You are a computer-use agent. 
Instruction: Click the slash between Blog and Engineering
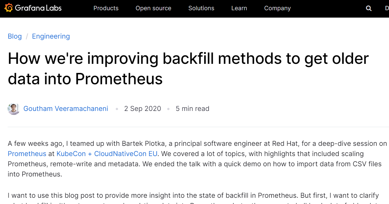click(27, 36)
